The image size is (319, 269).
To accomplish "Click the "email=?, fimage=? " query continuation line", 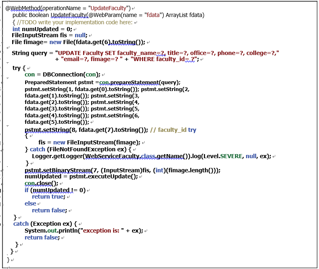I will [127, 59].
